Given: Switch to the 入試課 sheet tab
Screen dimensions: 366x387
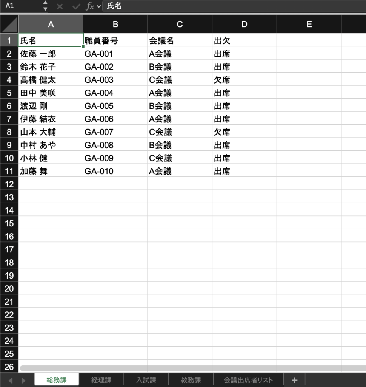Looking at the screenshot, I should pyautogui.click(x=146, y=380).
